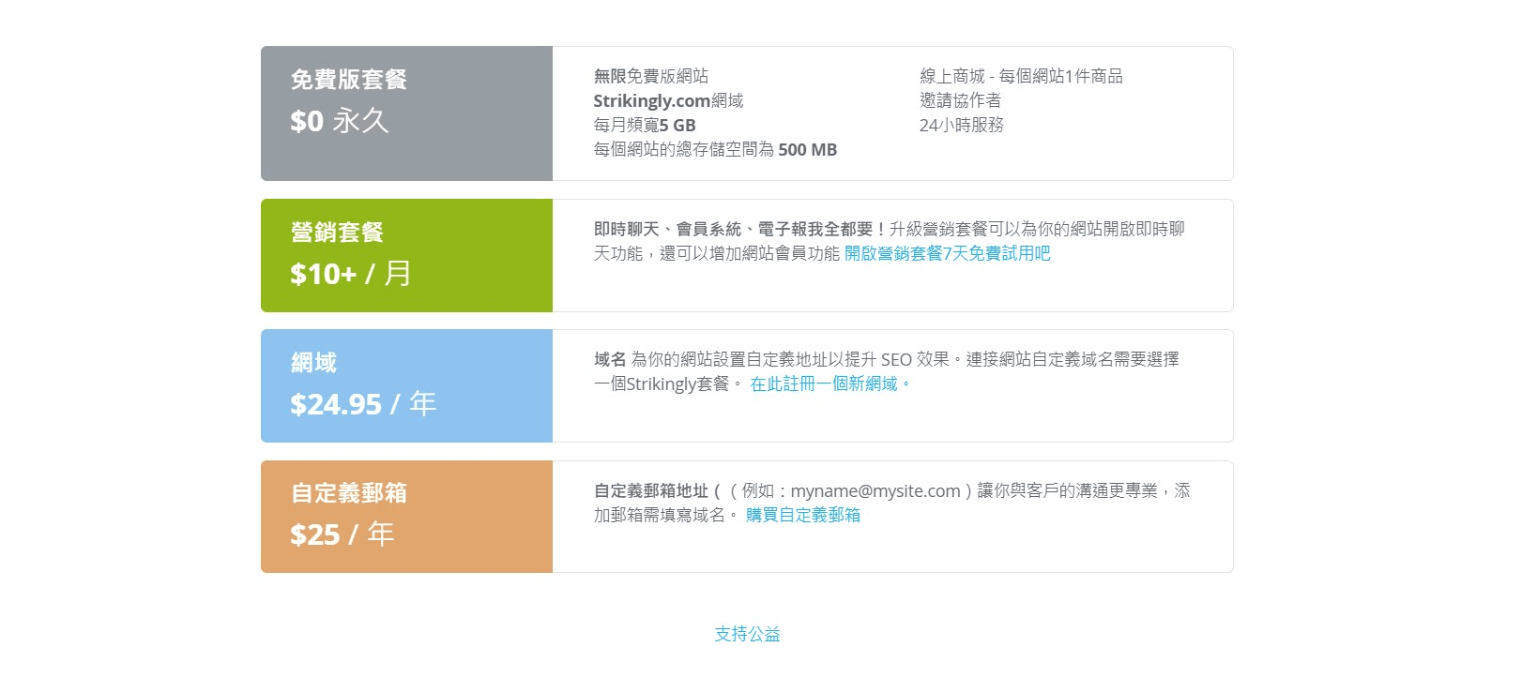Click the 開啟營銷套餐7天免費試用吧 link
1537x692 pixels.
(947, 253)
